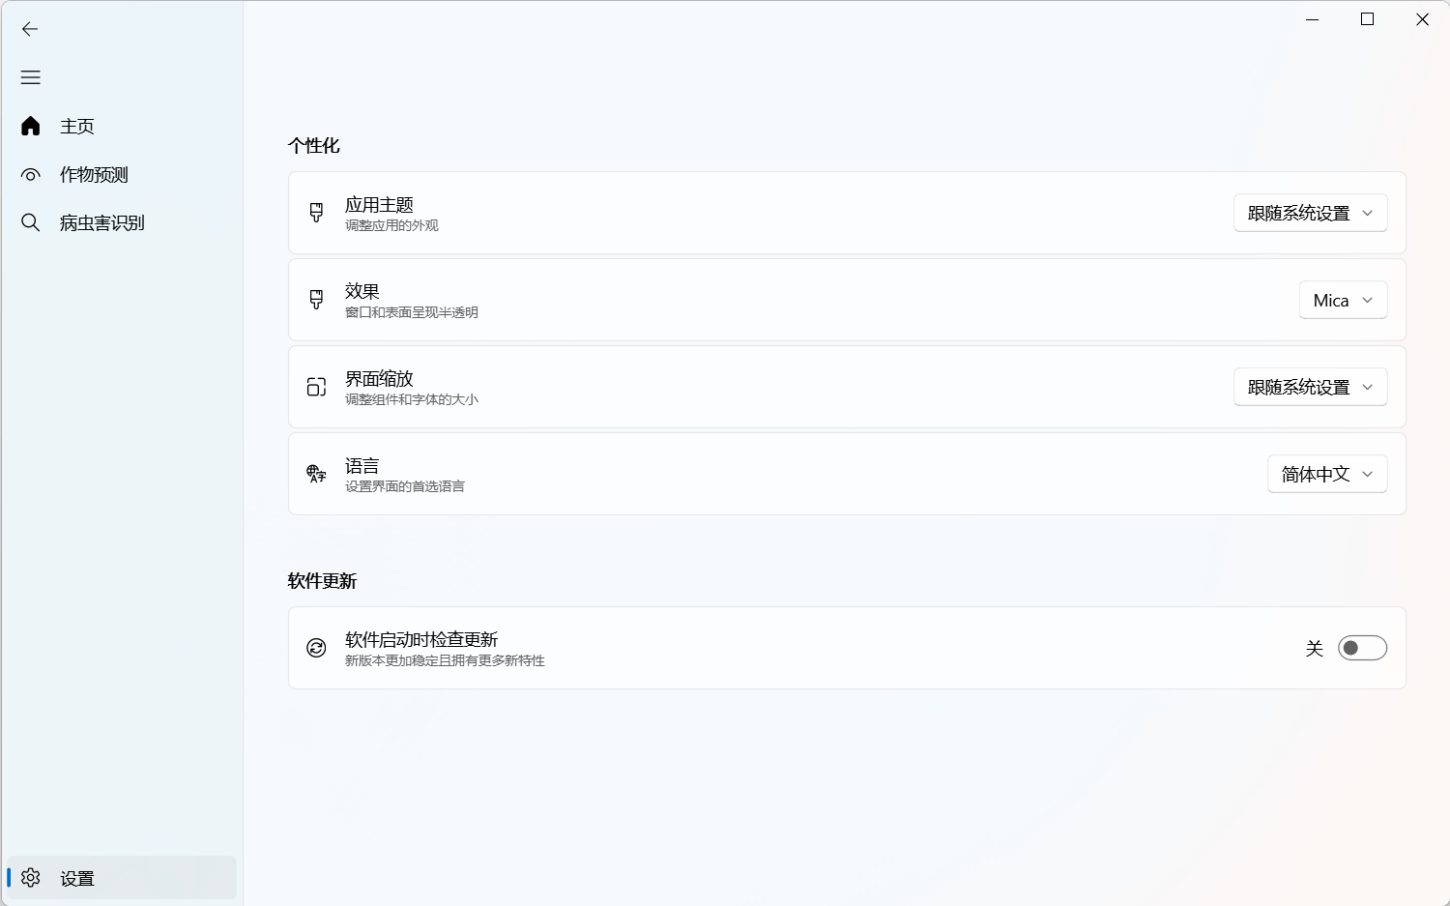
Task: Click the language globe icon beside 语言
Action: [316, 474]
